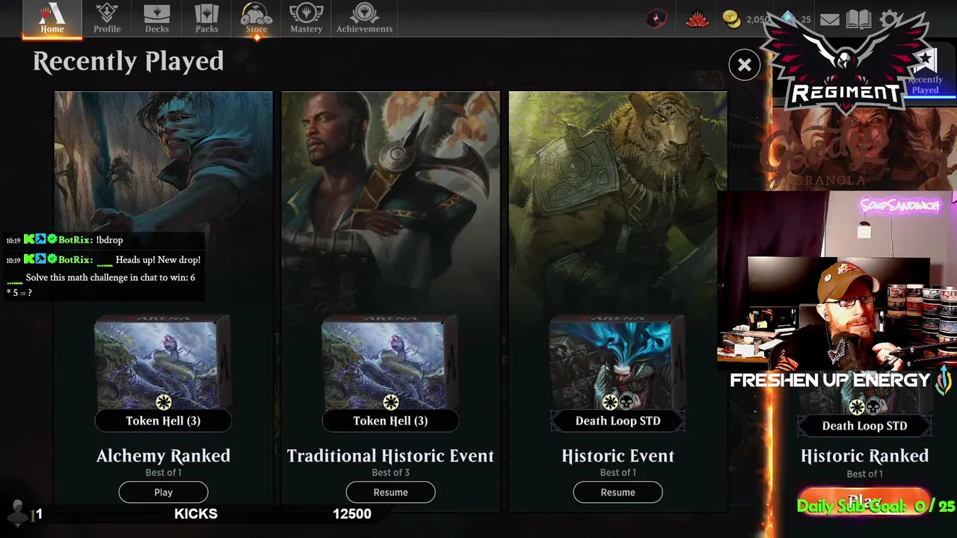Click the red lotus icon in top bar
The height and width of the screenshot is (538, 957).
click(x=697, y=19)
